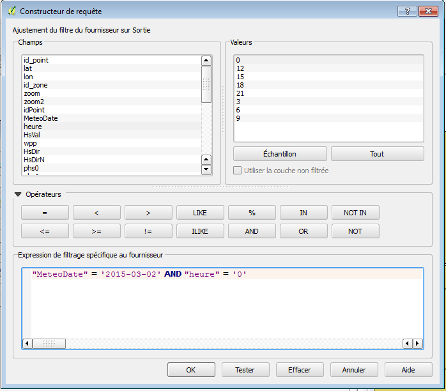Click the help question mark button
446x391 pixels.
(406, 11)
